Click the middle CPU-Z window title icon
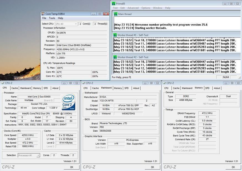 84,83
